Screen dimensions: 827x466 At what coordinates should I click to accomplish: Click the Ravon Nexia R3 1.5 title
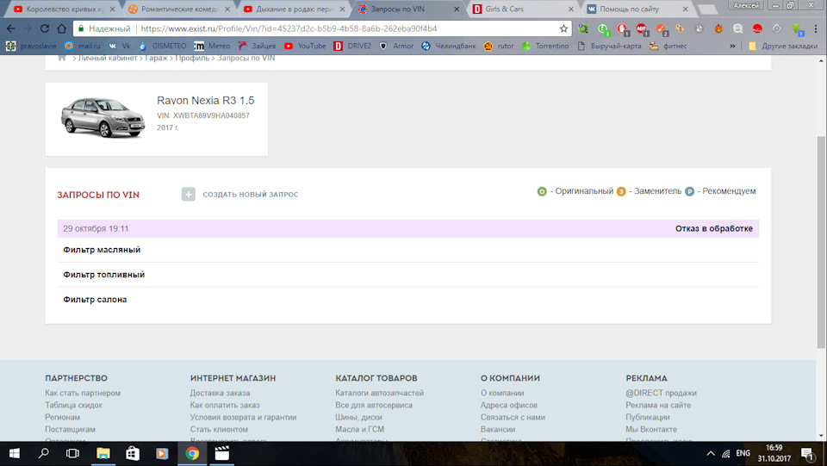click(206, 100)
